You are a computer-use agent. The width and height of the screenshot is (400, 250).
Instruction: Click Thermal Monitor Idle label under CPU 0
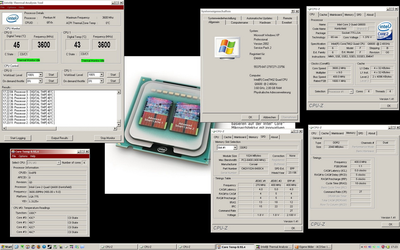coord(28,60)
